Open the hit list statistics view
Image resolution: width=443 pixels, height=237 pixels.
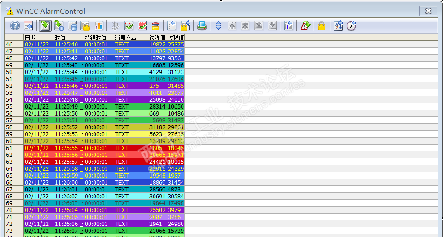99,26
